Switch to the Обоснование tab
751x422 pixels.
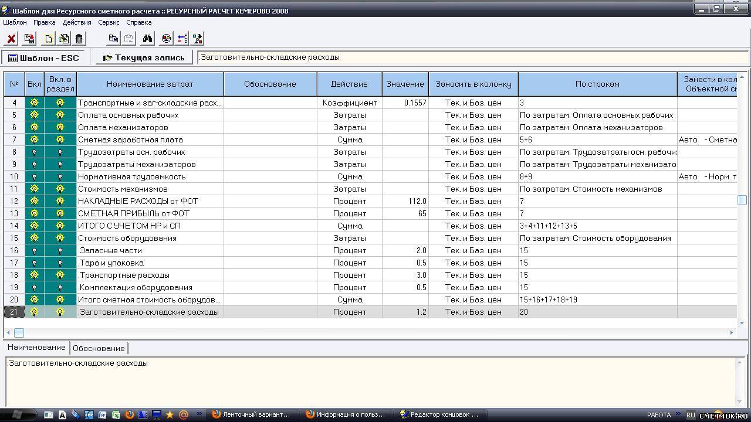[99, 348]
